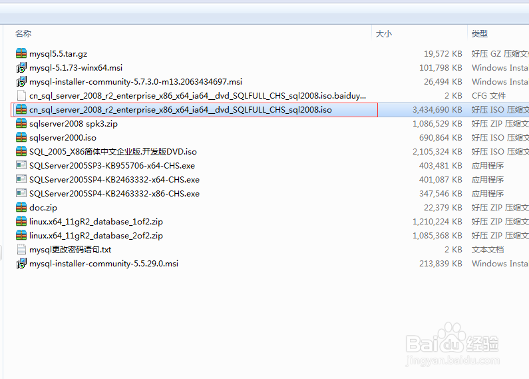Select mysql-installer-community-5.7.3.0-m13.2063434697.msi name
The height and width of the screenshot is (379, 529).
pos(136,82)
